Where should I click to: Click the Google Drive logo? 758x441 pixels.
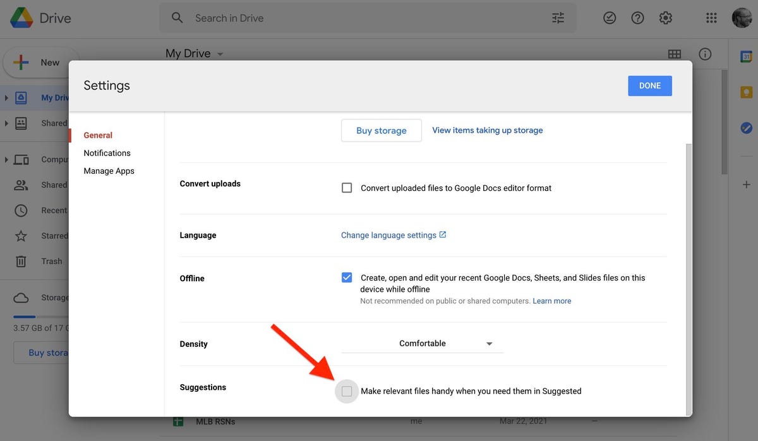[21, 18]
